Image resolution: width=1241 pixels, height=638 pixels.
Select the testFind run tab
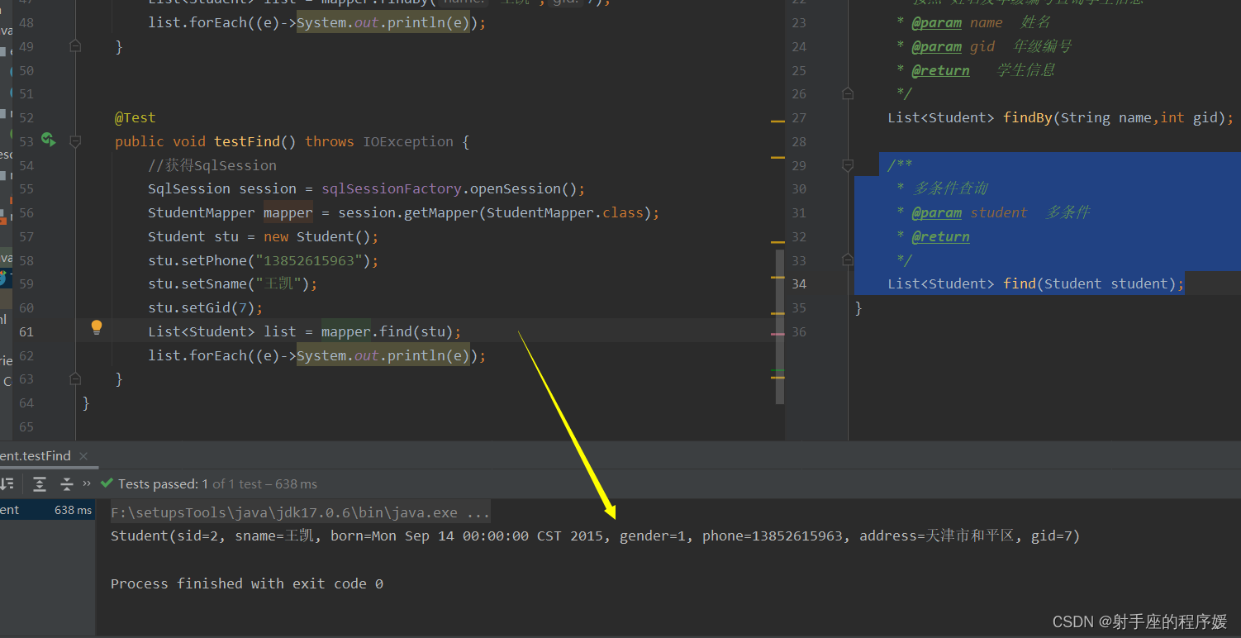point(36,456)
